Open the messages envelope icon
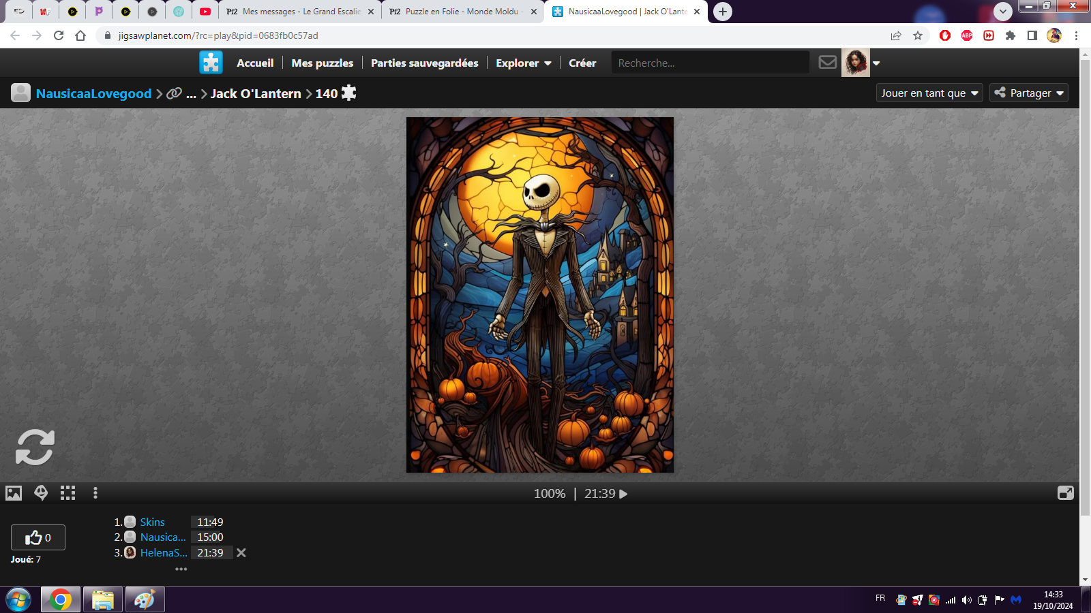The height and width of the screenshot is (613, 1091). (x=827, y=63)
